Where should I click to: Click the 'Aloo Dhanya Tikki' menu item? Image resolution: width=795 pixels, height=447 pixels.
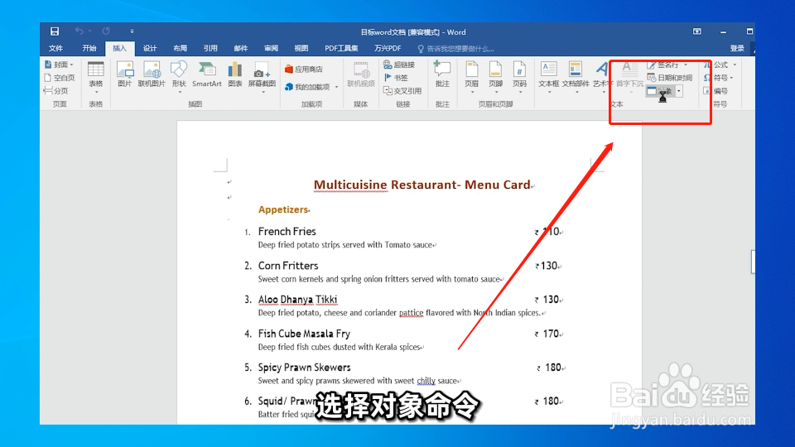pos(297,300)
